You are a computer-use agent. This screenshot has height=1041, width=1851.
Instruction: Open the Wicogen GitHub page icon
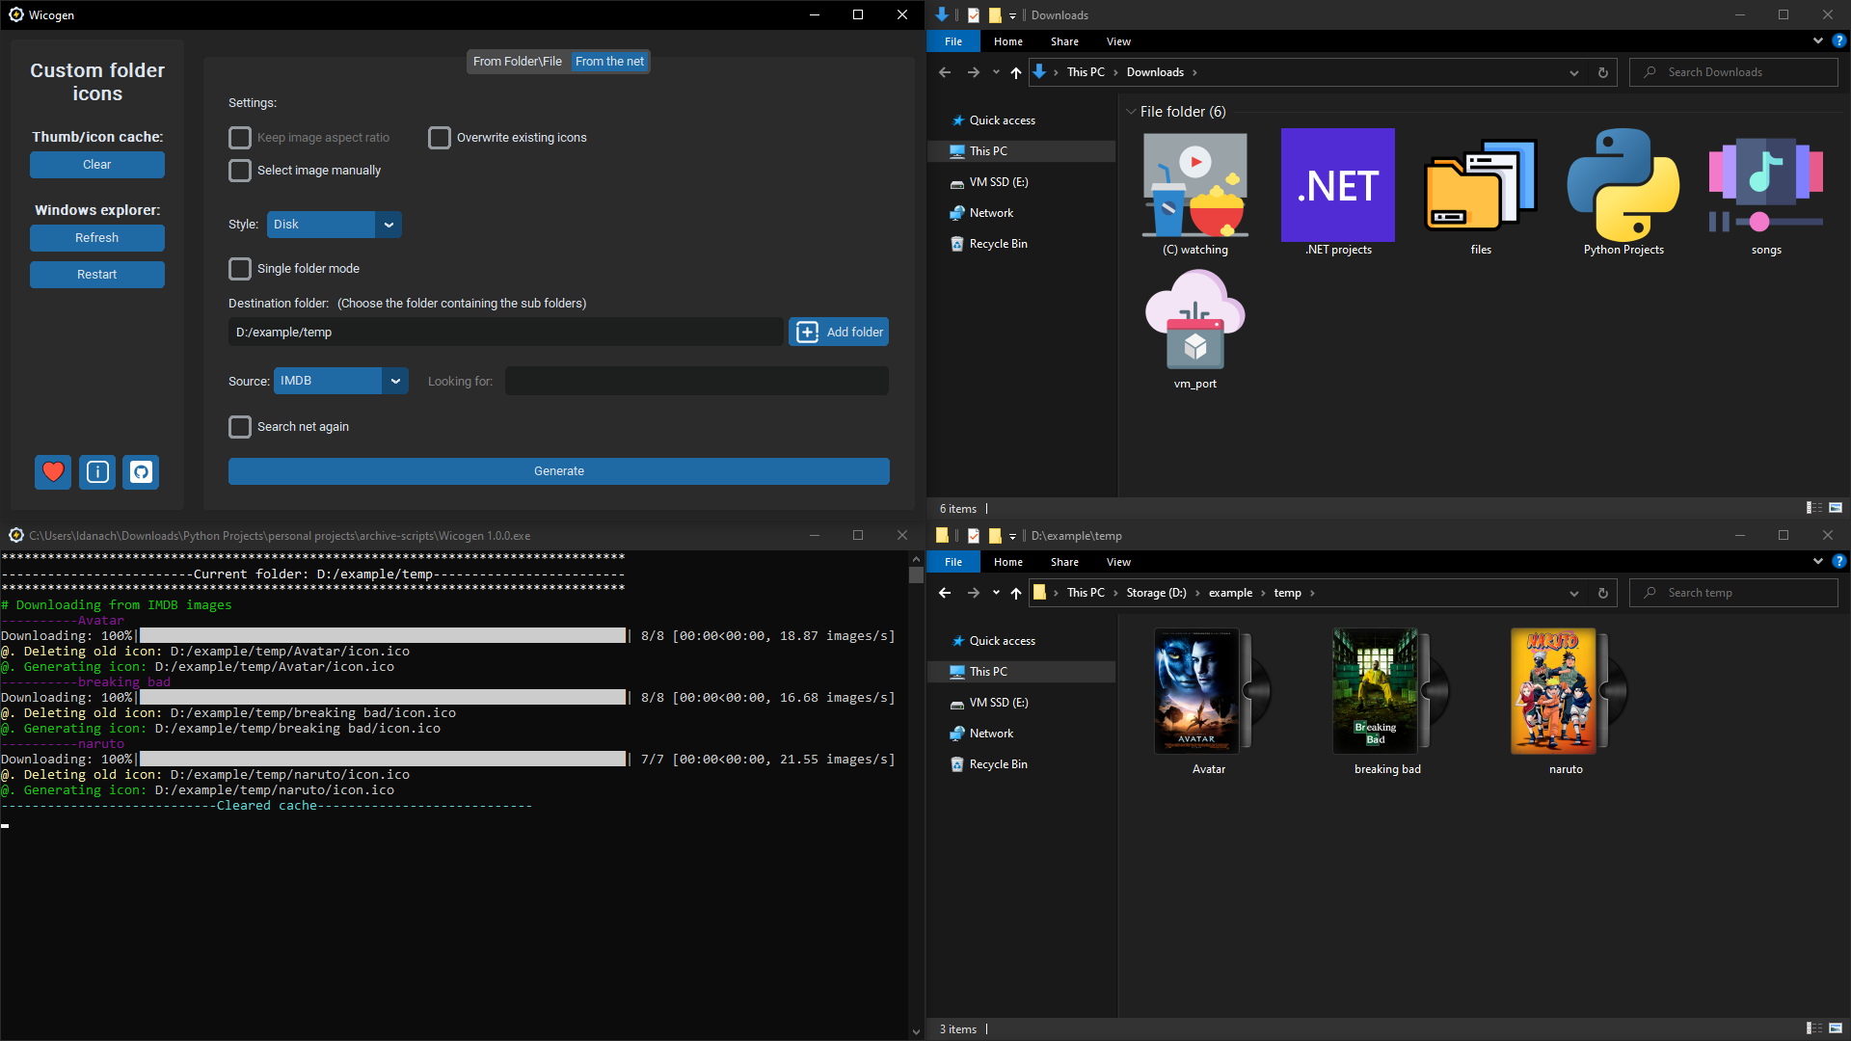[x=140, y=472]
